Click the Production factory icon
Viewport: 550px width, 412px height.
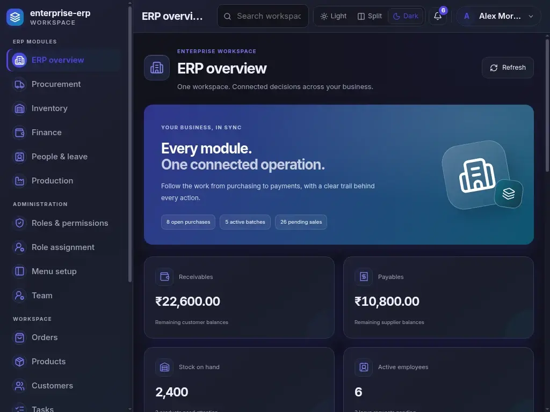20,181
